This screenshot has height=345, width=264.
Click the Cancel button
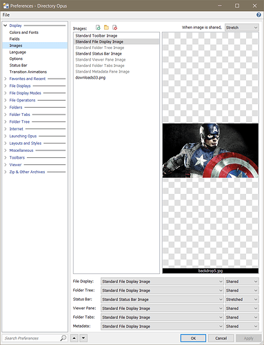click(x=221, y=338)
